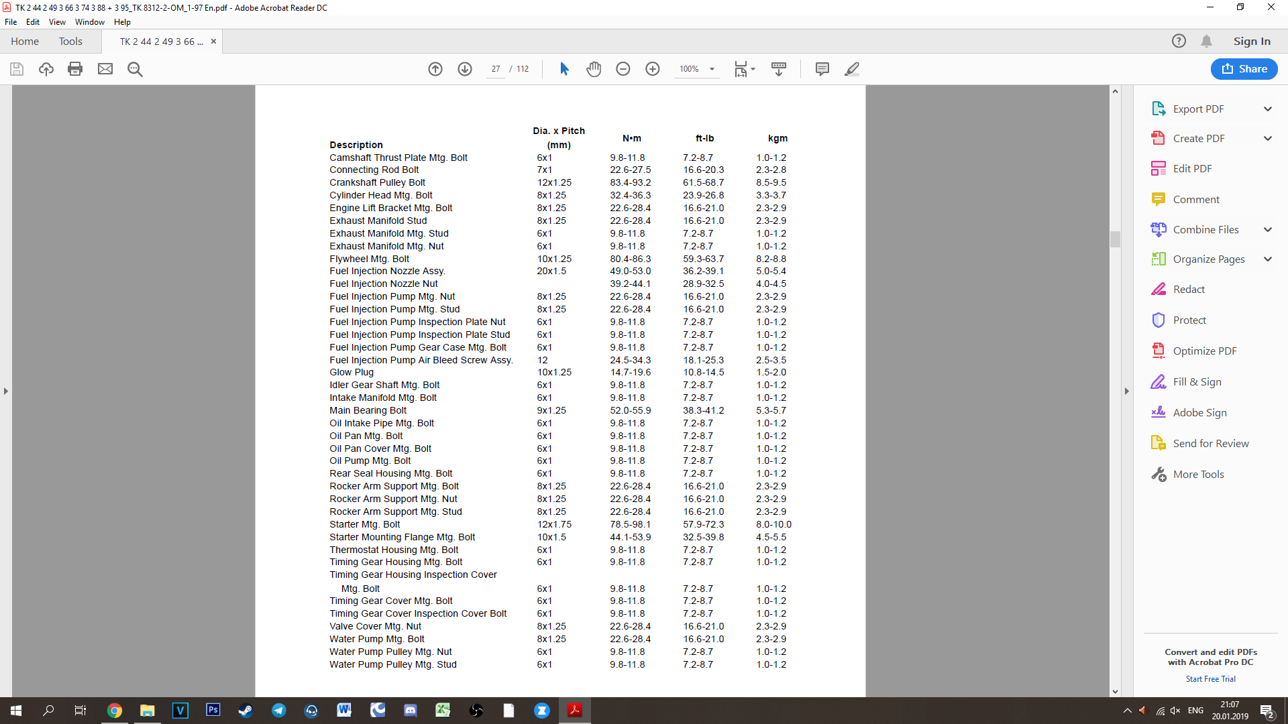Open the Comment tool in the sidebar
The height and width of the screenshot is (724, 1288).
(x=1195, y=199)
